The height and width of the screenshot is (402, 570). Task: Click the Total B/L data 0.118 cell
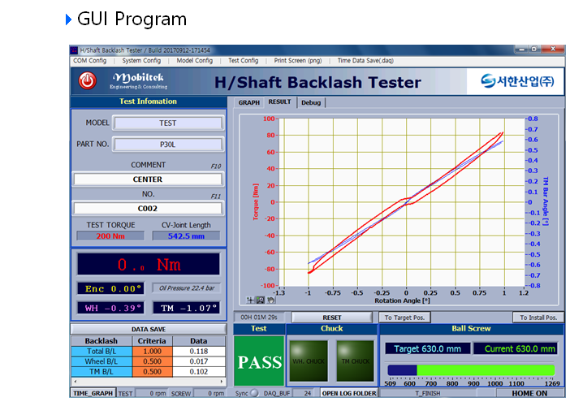[199, 351]
